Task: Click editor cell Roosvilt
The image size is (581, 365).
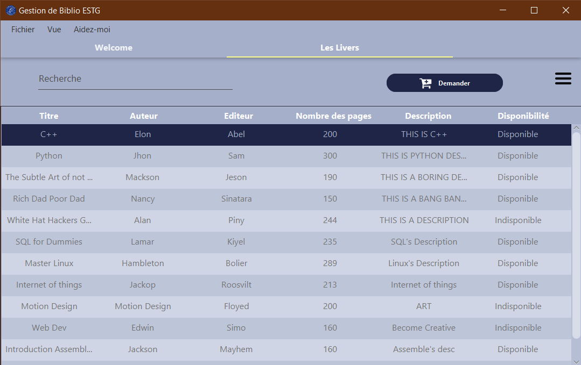Action: 236,285
